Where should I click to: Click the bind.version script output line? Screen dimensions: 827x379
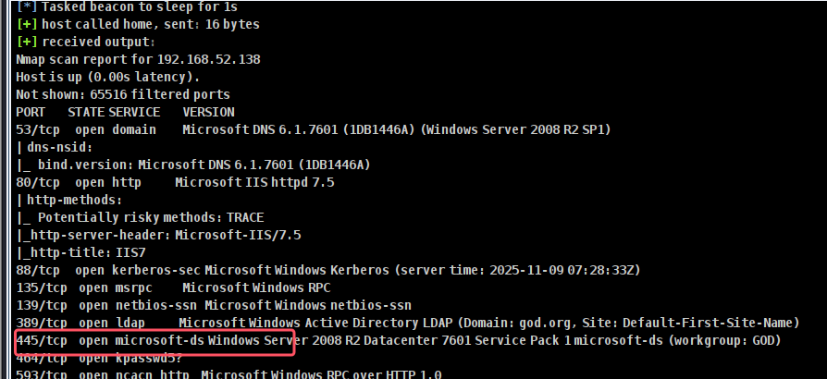204,165
